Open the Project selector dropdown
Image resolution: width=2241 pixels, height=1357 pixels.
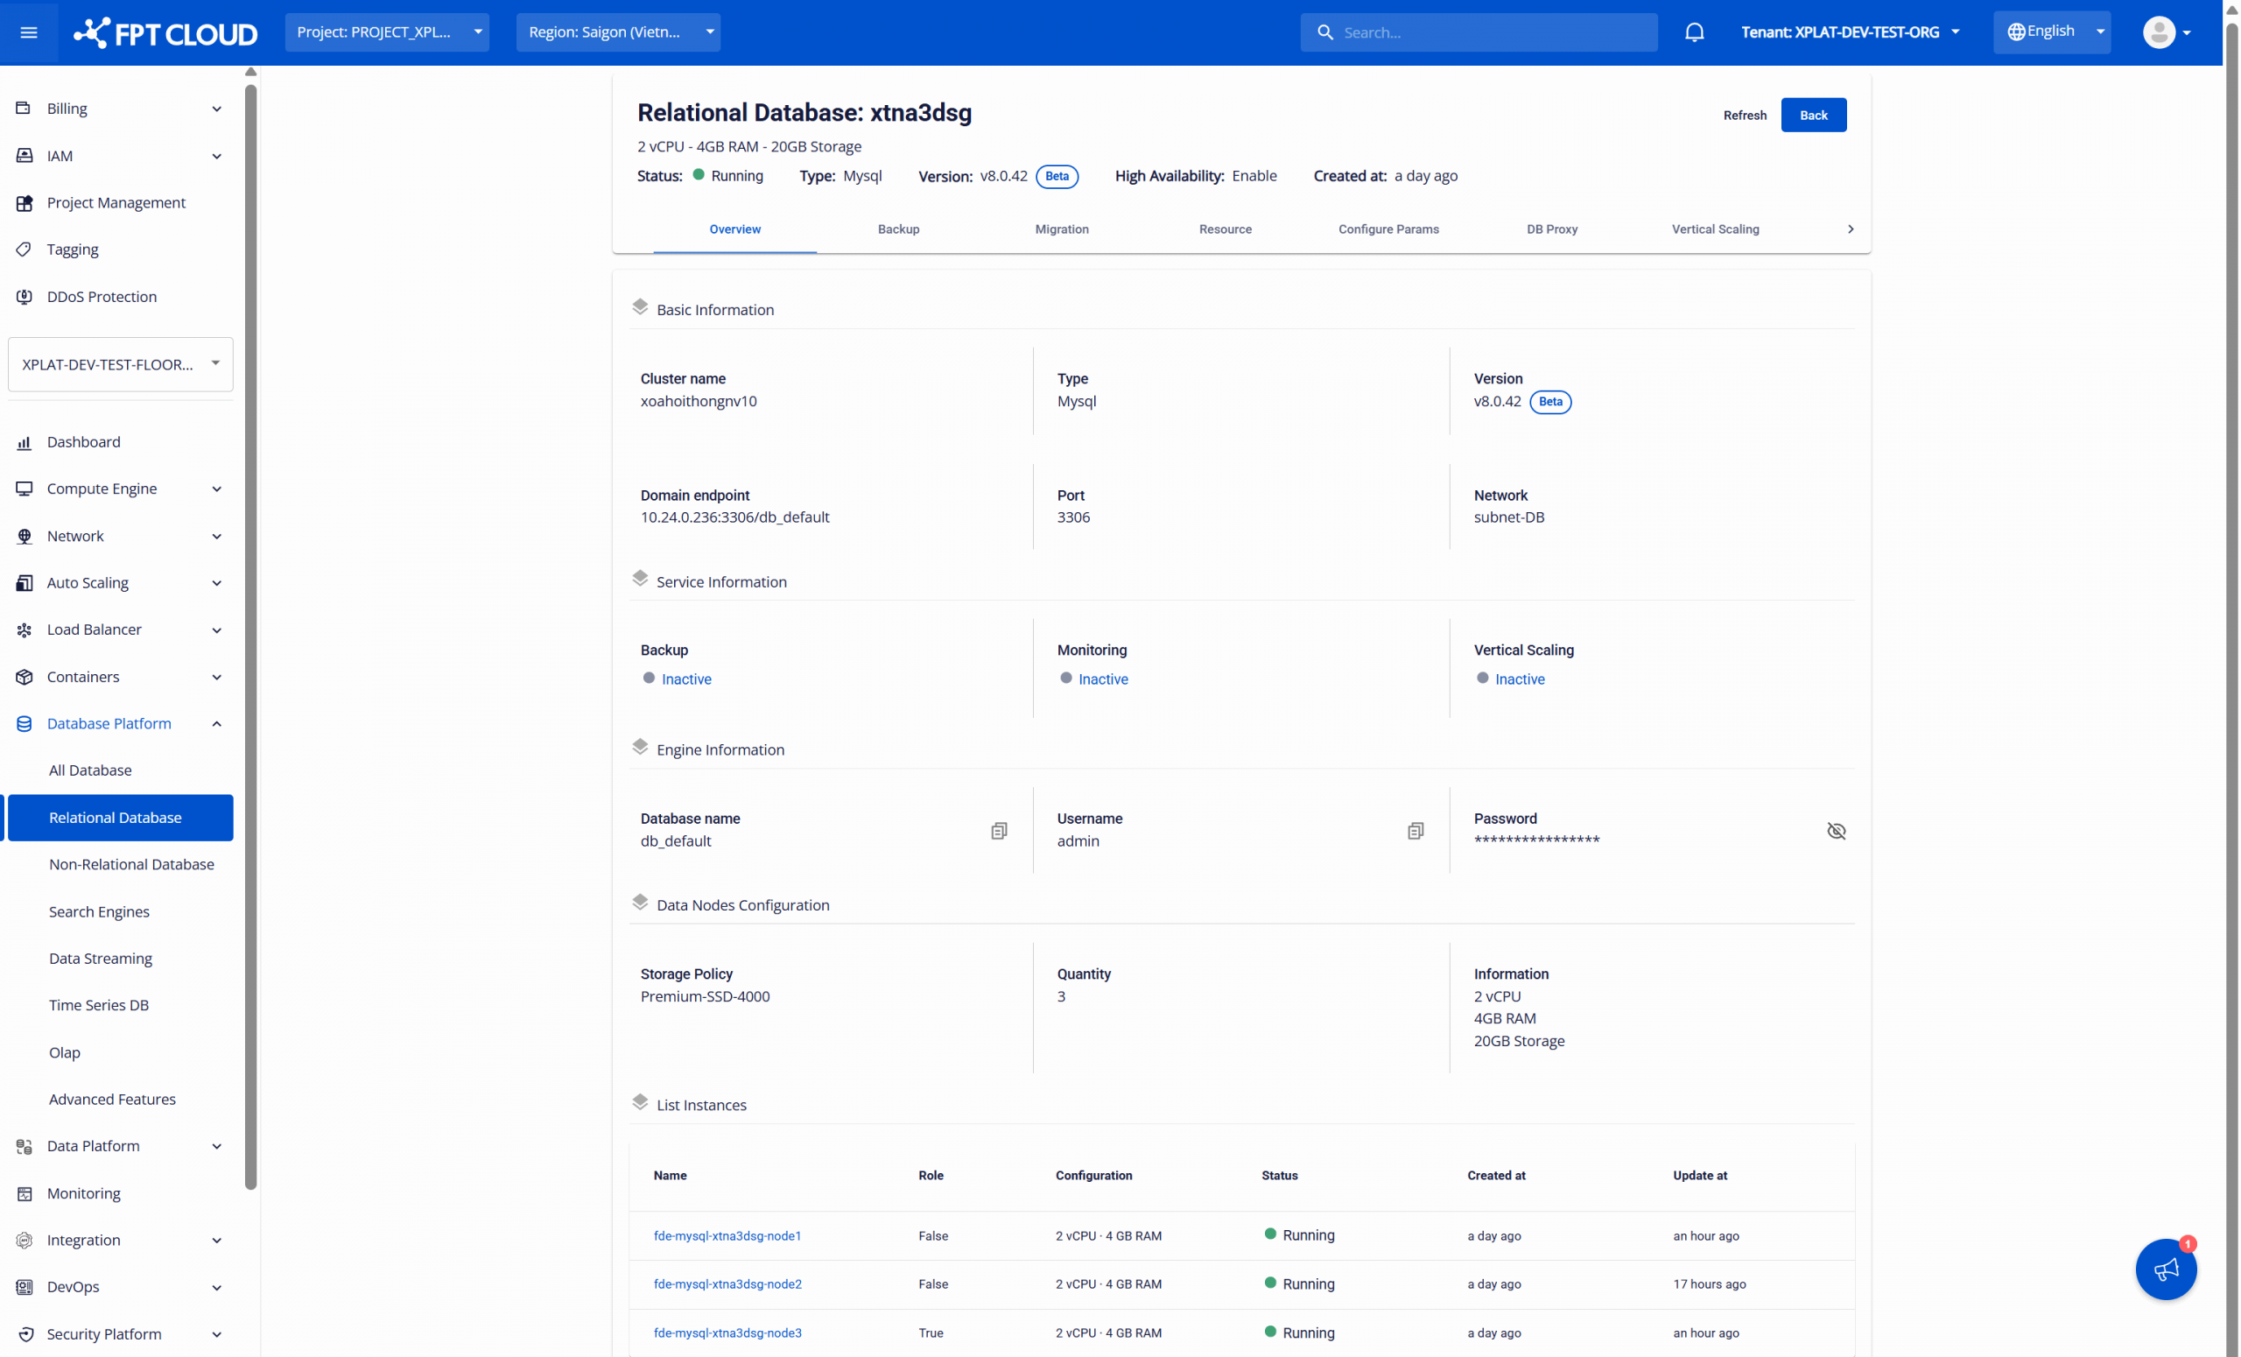point(387,32)
